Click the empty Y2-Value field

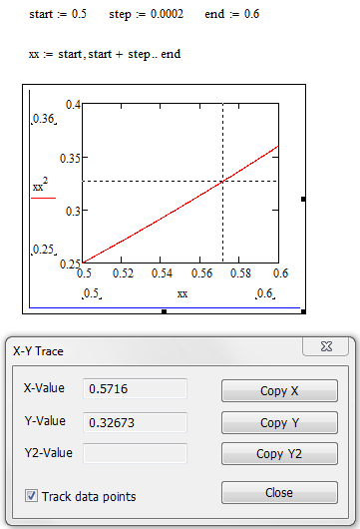pos(135,453)
